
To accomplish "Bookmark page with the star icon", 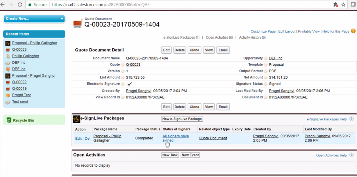I will click(x=343, y=5).
